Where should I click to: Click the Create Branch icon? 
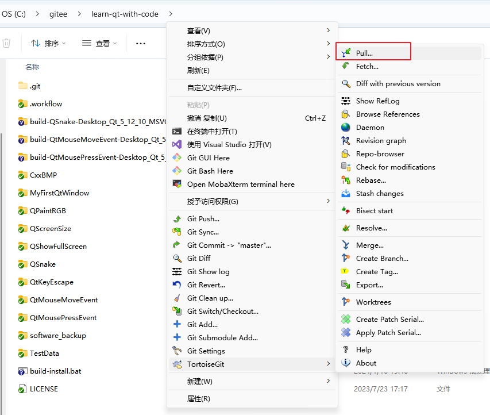(346, 258)
